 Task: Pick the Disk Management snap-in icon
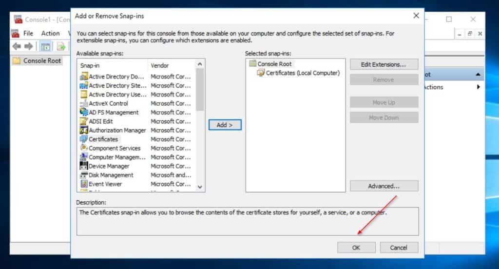pyautogui.click(x=84, y=175)
